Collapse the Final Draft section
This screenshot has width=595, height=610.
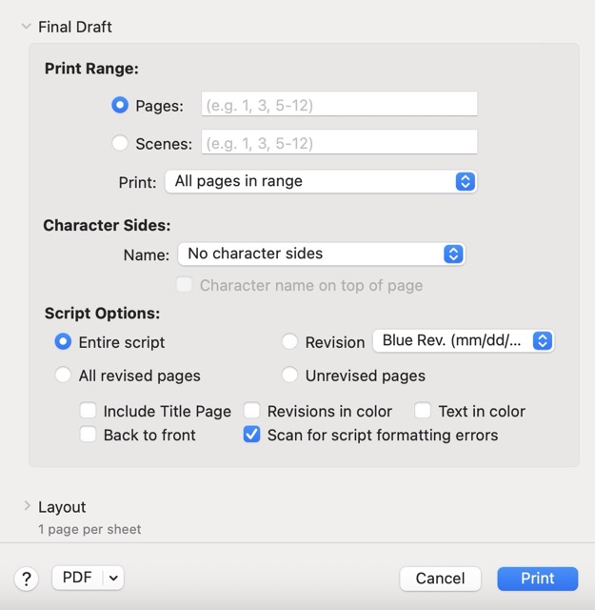[25, 27]
